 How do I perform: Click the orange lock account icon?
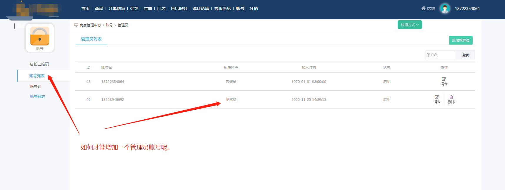(x=39, y=36)
